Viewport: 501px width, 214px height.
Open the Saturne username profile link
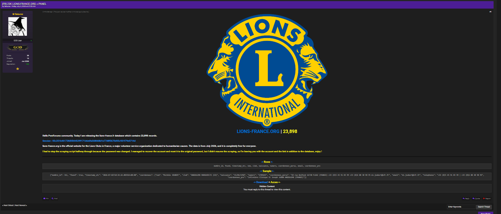pyautogui.click(x=19, y=14)
